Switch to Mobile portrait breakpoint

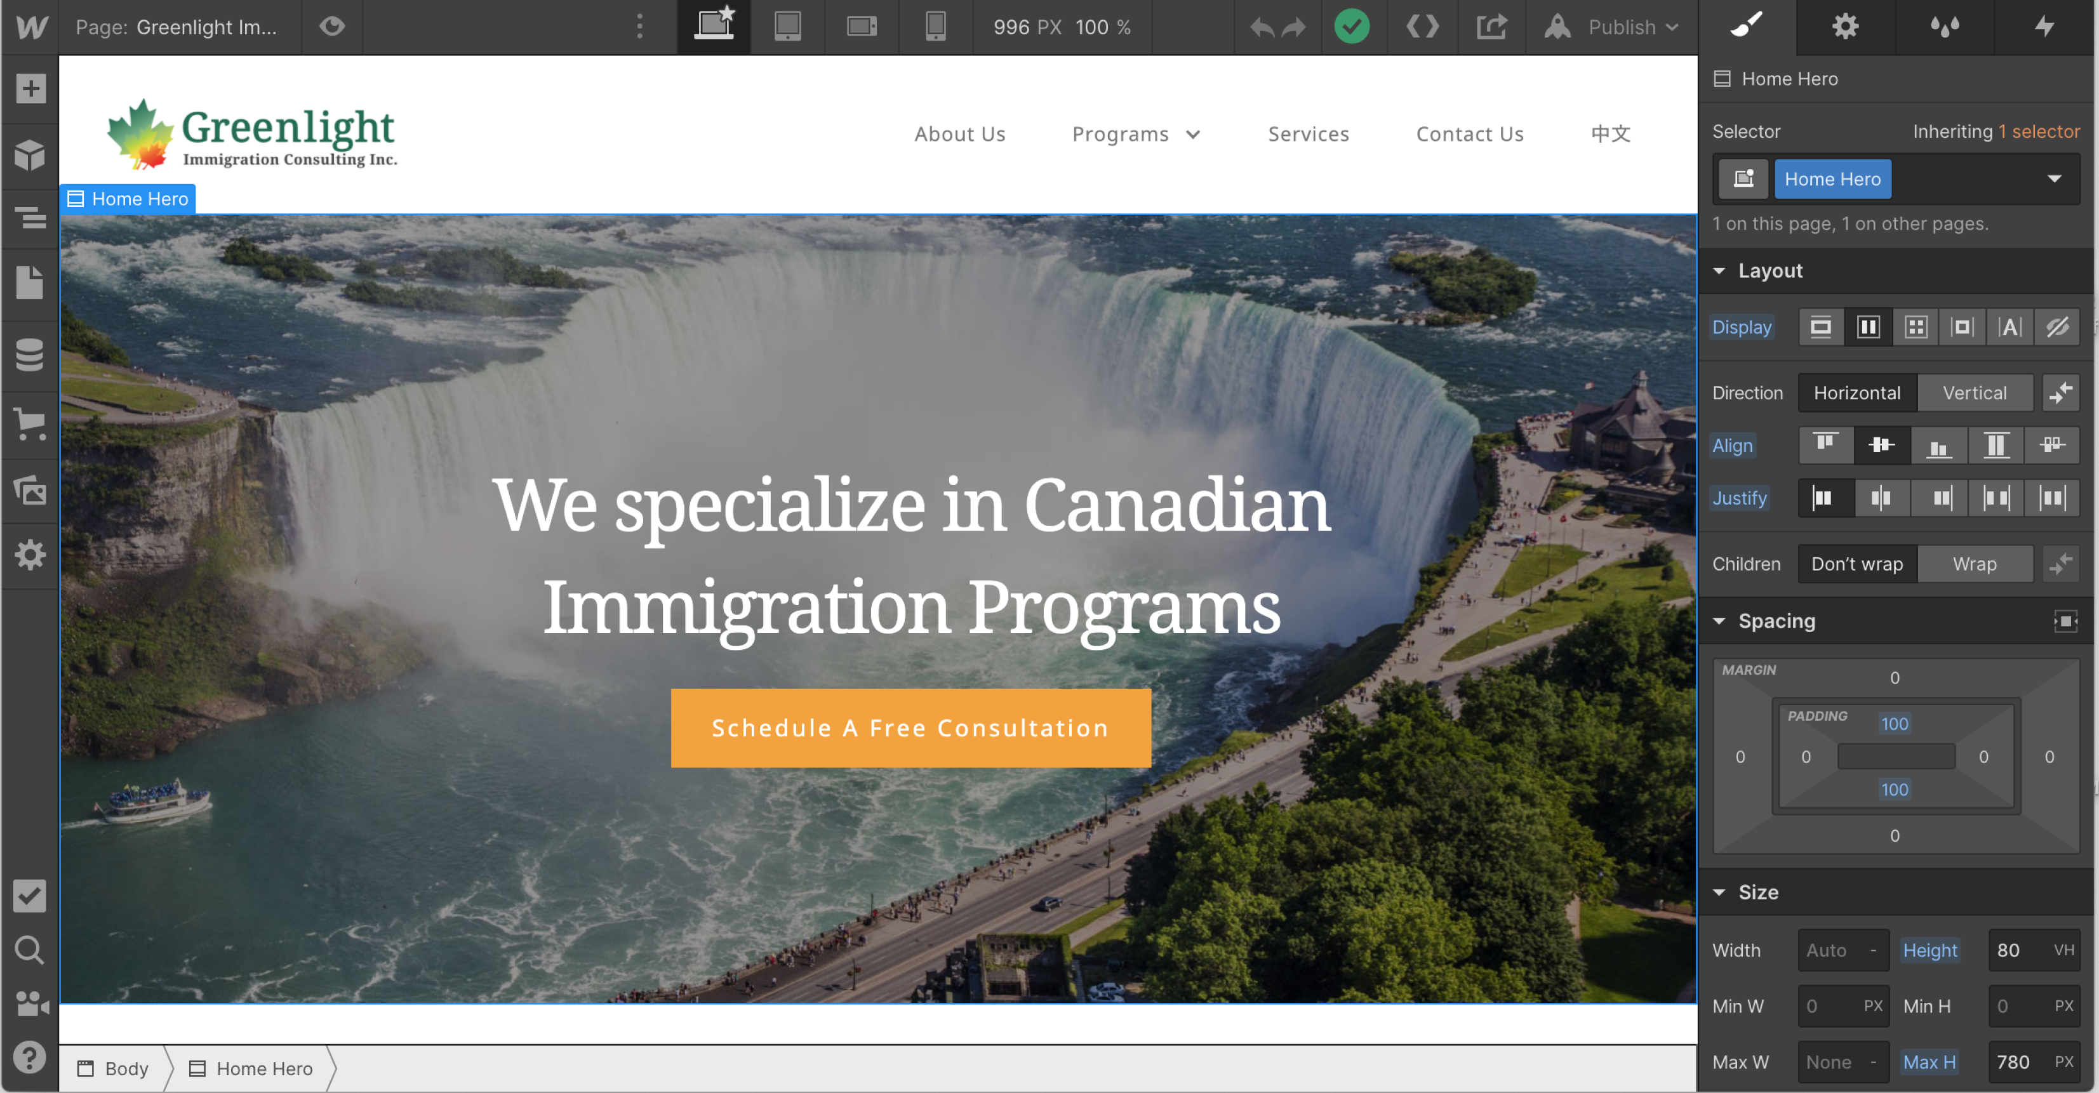[935, 27]
